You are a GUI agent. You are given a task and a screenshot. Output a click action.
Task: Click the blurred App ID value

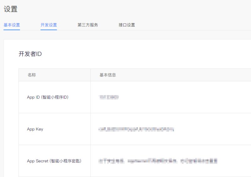point(109,97)
